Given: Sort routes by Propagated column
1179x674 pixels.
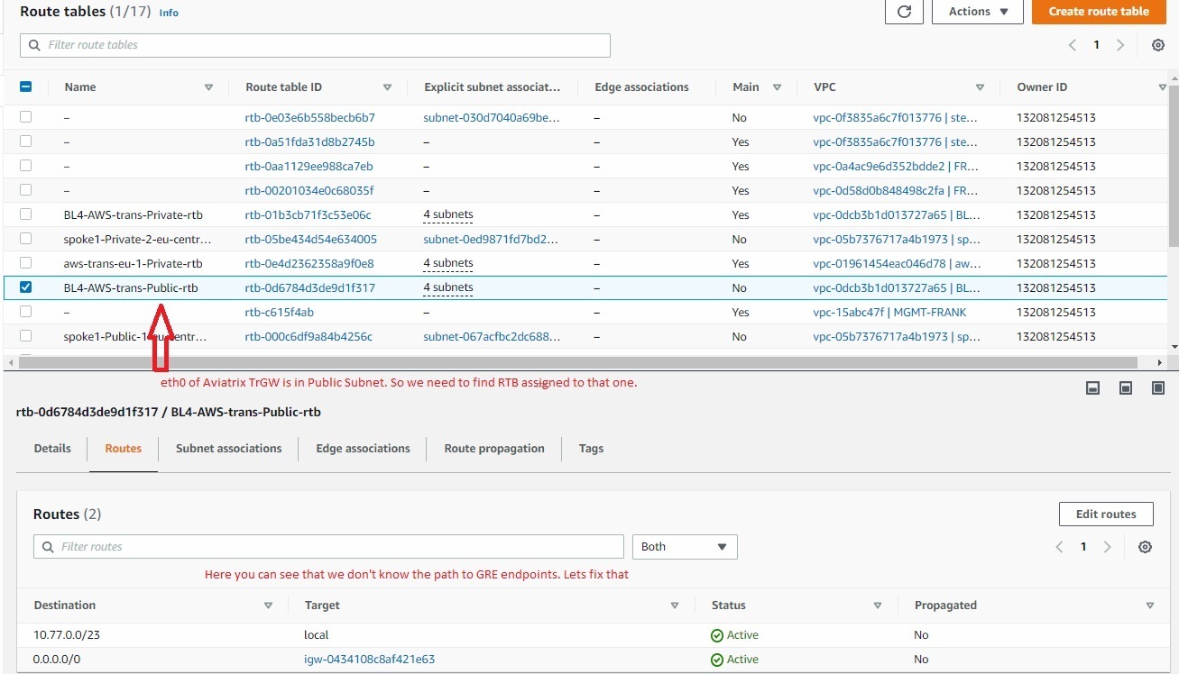Looking at the screenshot, I should coord(1149,606).
